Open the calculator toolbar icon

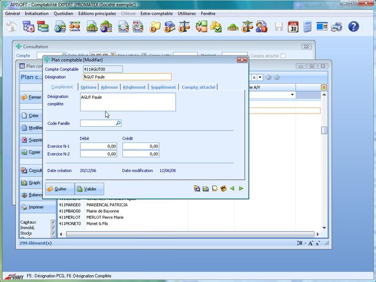pos(307,26)
